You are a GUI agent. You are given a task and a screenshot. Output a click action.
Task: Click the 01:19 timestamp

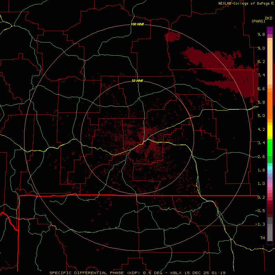218,273
